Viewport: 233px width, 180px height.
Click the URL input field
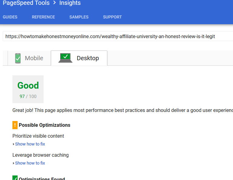(118, 36)
